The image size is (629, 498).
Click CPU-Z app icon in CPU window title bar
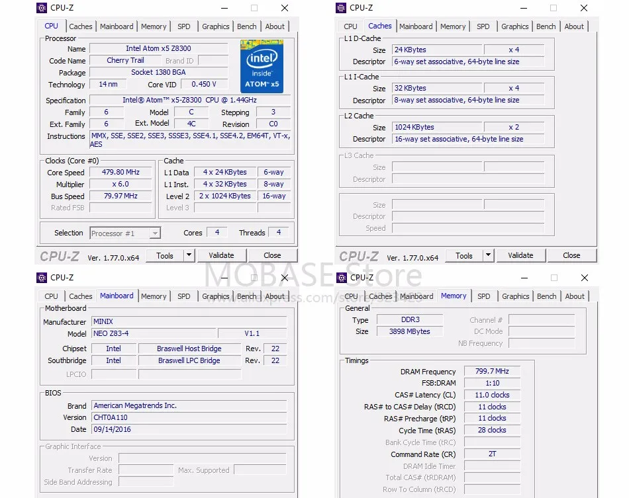41,8
